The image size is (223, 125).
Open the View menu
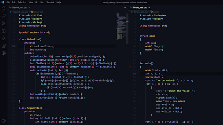tap(31, 2)
